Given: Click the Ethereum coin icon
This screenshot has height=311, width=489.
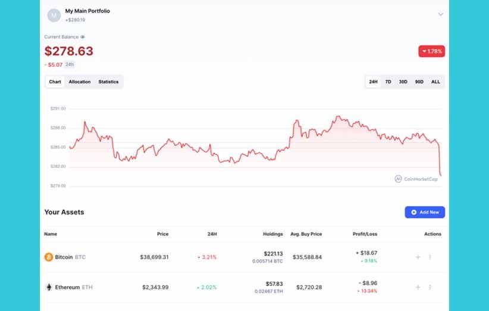Looking at the screenshot, I should coord(49,287).
